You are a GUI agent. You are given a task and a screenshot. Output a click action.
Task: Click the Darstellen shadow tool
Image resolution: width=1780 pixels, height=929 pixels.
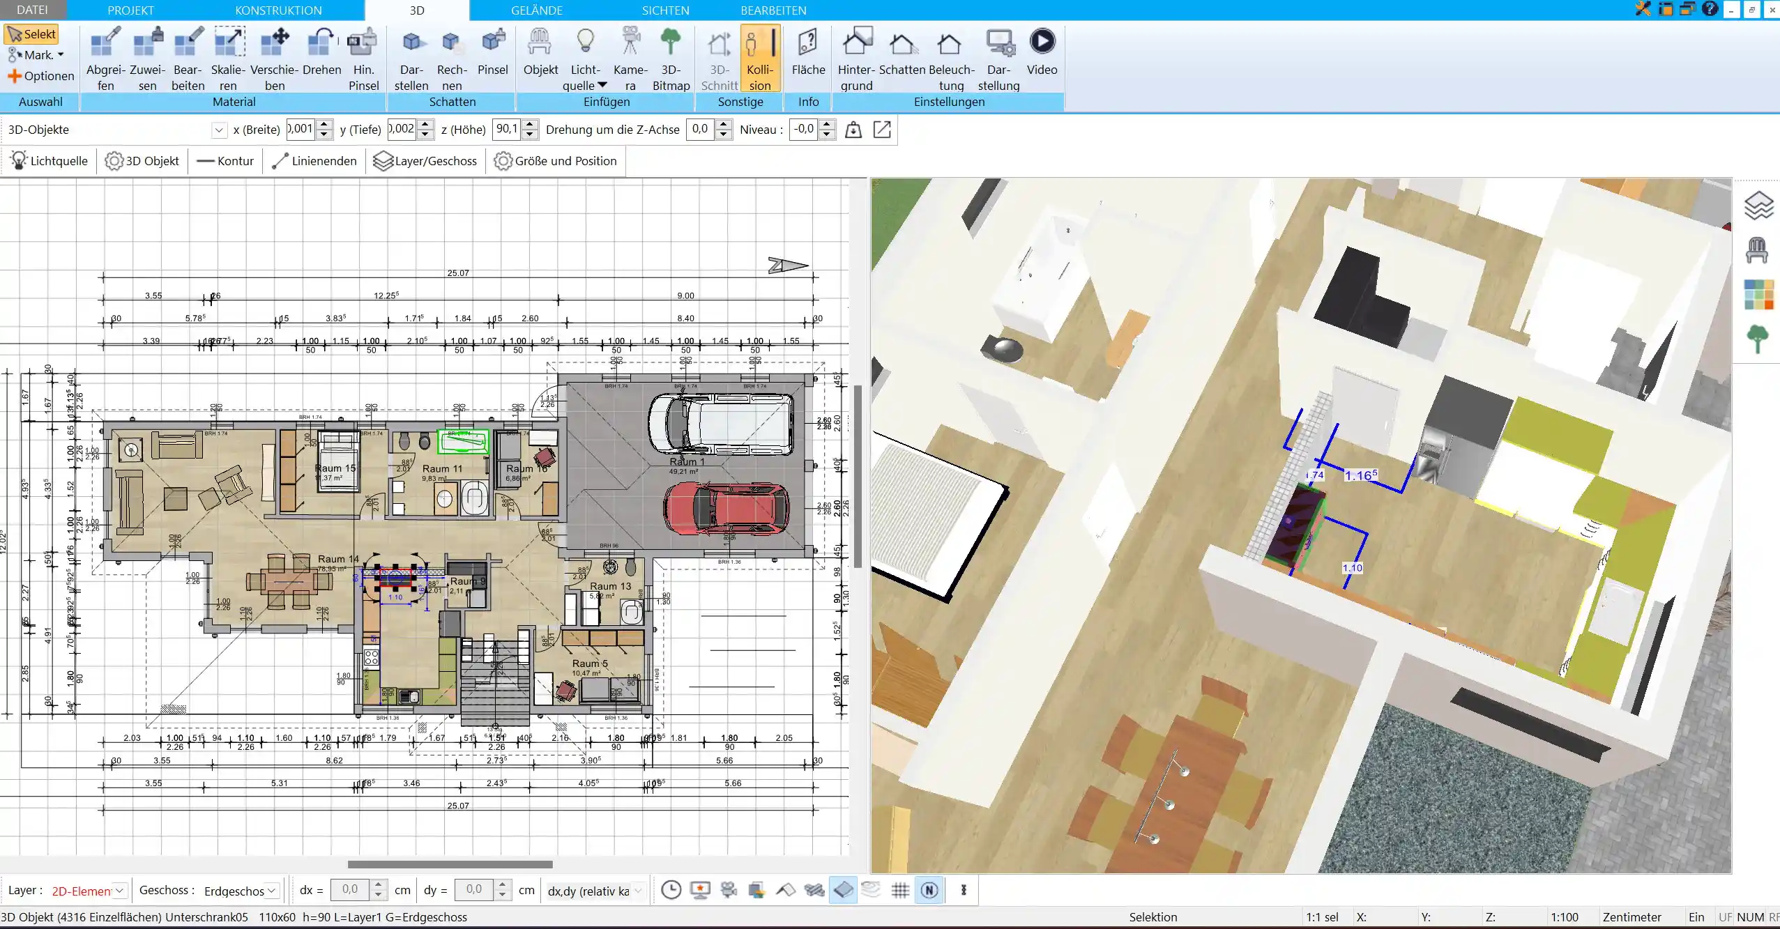click(411, 59)
